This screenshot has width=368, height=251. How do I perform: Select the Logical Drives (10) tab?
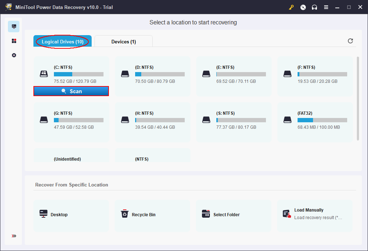pyautogui.click(x=63, y=42)
